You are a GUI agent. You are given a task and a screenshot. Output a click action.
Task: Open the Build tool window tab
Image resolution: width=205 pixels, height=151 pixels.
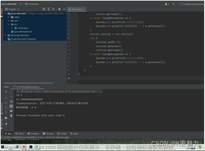(74, 134)
